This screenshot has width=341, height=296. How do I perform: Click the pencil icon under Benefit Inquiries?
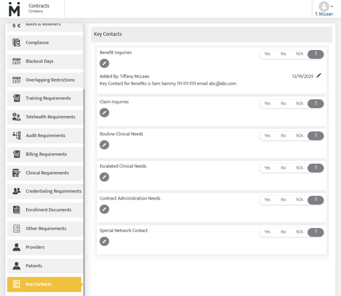(104, 63)
